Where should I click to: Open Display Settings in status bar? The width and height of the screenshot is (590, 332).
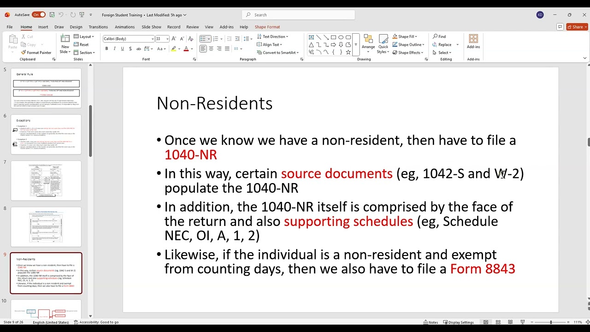(x=459, y=322)
